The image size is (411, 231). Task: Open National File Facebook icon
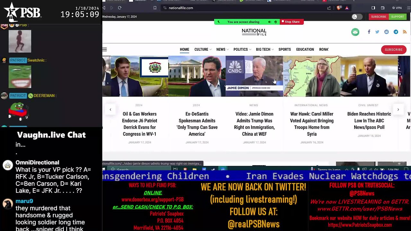coord(369,32)
